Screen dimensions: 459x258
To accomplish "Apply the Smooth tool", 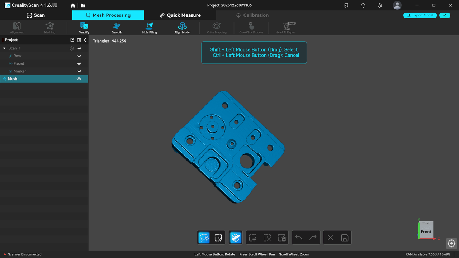I will tap(117, 27).
